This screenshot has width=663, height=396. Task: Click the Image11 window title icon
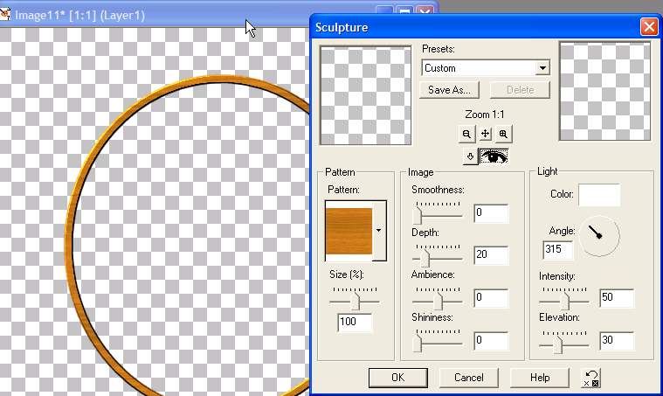pyautogui.click(x=5, y=14)
